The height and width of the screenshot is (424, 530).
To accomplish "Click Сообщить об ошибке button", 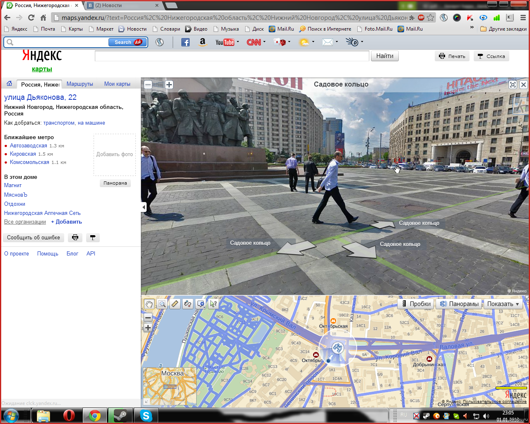I will coord(34,238).
